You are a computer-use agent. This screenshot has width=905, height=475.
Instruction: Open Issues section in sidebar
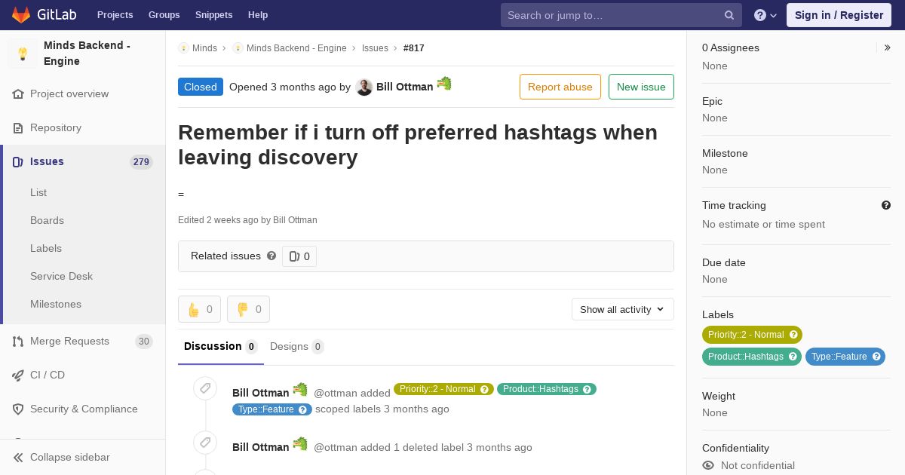pos(47,162)
